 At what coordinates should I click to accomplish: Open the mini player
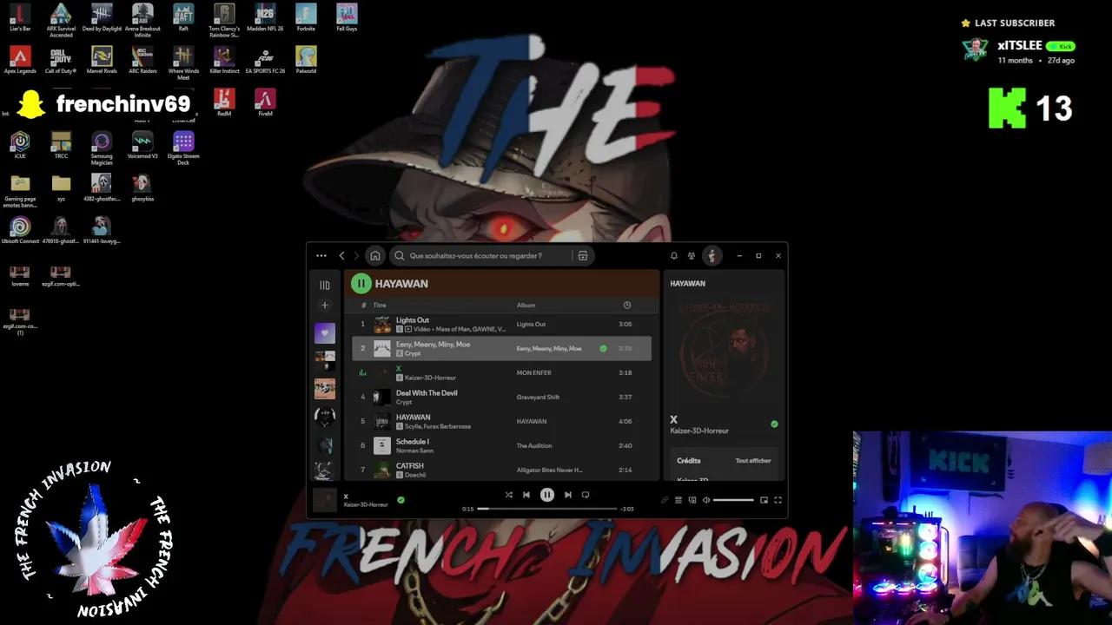[764, 500]
